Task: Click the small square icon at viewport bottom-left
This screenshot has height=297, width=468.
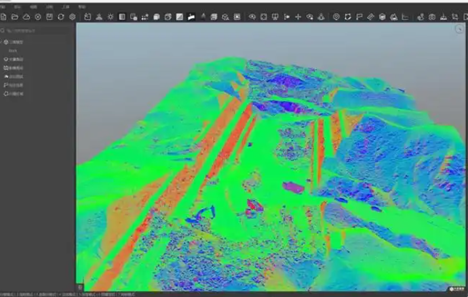Action: tap(80, 287)
